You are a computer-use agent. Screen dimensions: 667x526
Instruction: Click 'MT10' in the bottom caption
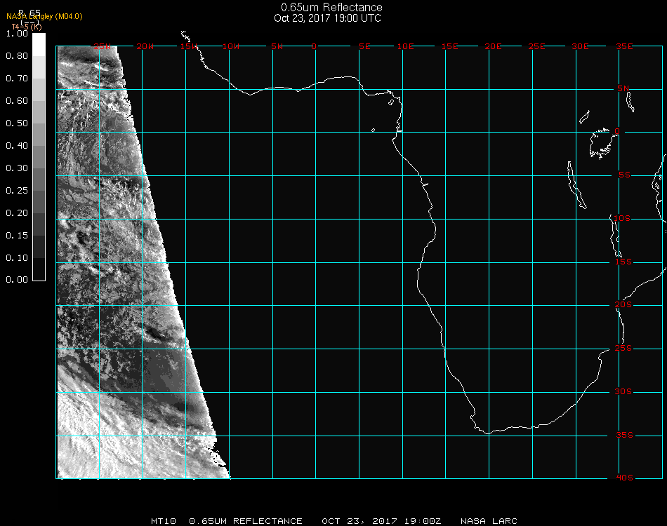[164, 521]
